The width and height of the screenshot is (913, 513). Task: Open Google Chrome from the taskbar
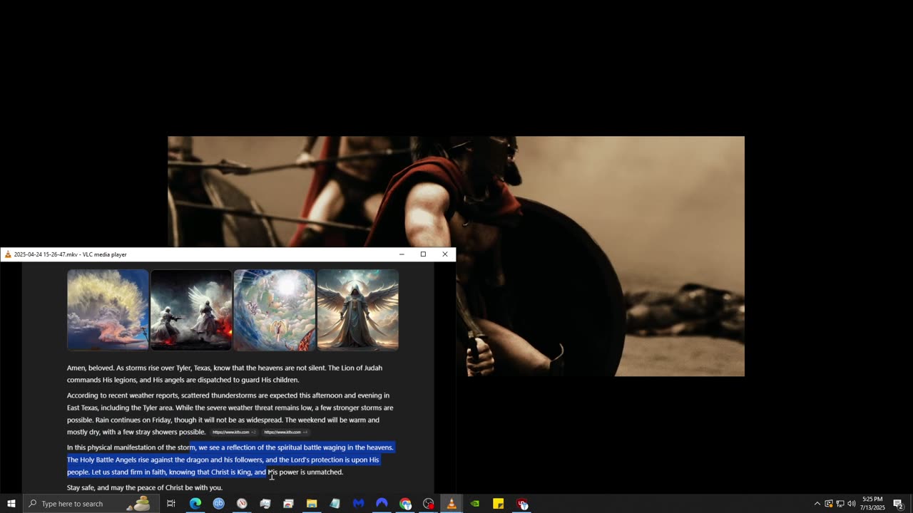coord(405,504)
